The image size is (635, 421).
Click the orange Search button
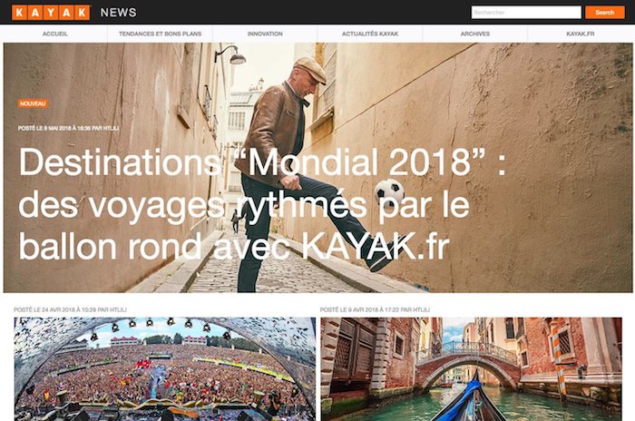tap(605, 12)
